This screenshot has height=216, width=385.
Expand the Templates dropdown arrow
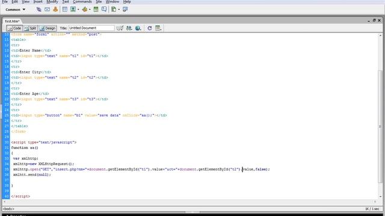119,10
